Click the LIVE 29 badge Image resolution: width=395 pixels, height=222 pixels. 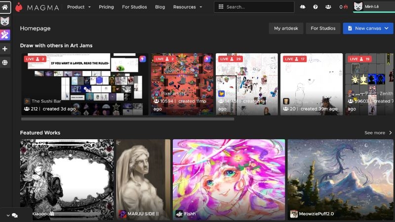pos(230,59)
